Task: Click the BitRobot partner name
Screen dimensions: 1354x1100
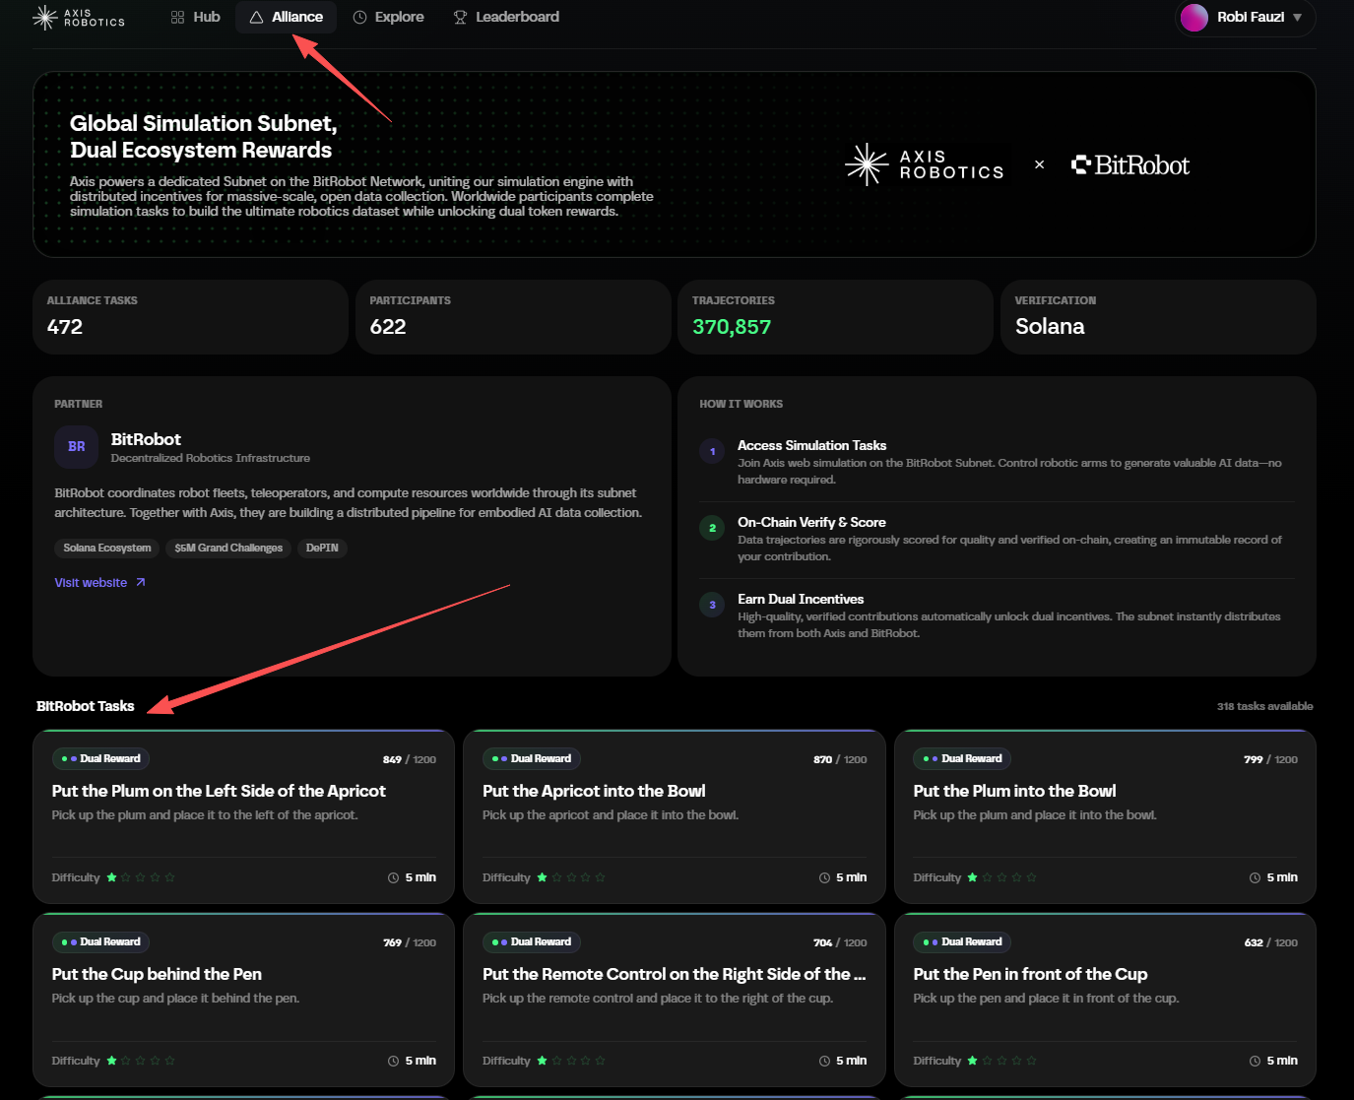Action: point(146,439)
